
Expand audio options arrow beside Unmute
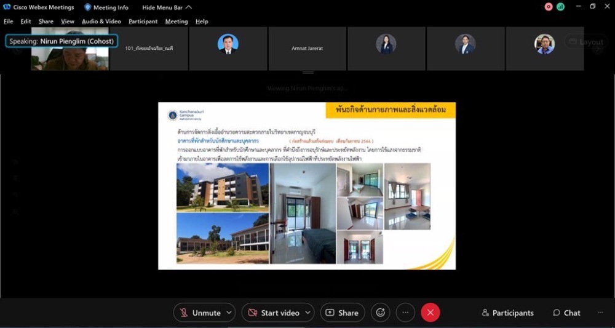(229, 313)
